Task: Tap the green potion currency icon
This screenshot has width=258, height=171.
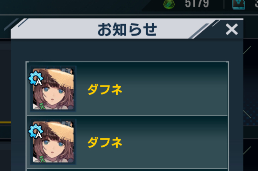Action: [x=169, y=4]
